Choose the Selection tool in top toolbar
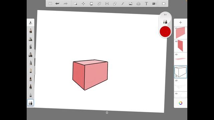The image size is (214, 120). (x=76, y=4)
